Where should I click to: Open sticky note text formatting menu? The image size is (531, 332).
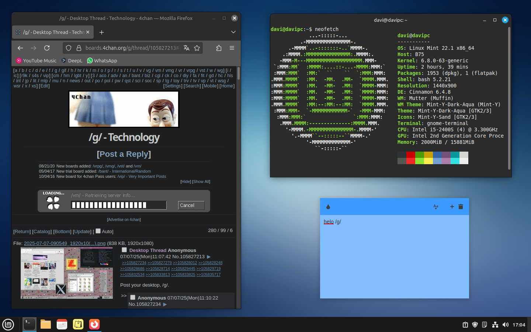pos(436,207)
